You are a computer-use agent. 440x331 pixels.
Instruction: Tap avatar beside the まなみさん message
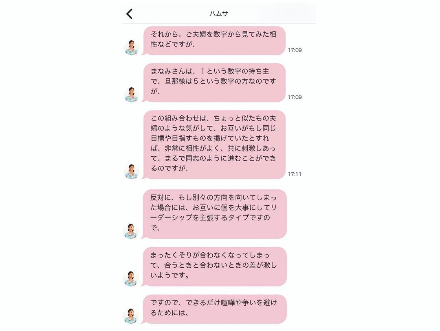click(131, 95)
